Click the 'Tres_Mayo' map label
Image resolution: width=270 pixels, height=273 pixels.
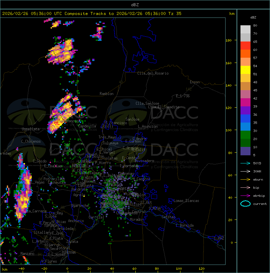[x=107, y=137]
